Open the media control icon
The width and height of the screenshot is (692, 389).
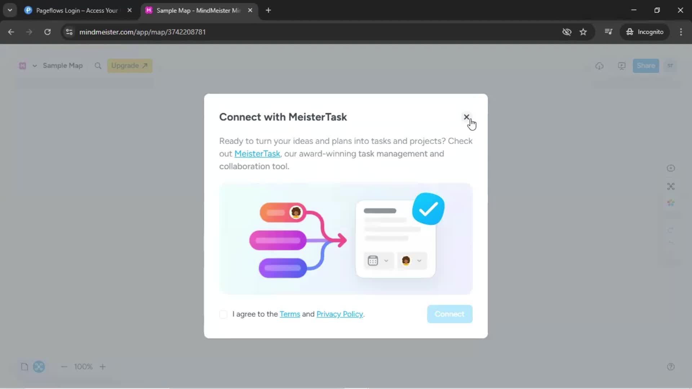608,32
